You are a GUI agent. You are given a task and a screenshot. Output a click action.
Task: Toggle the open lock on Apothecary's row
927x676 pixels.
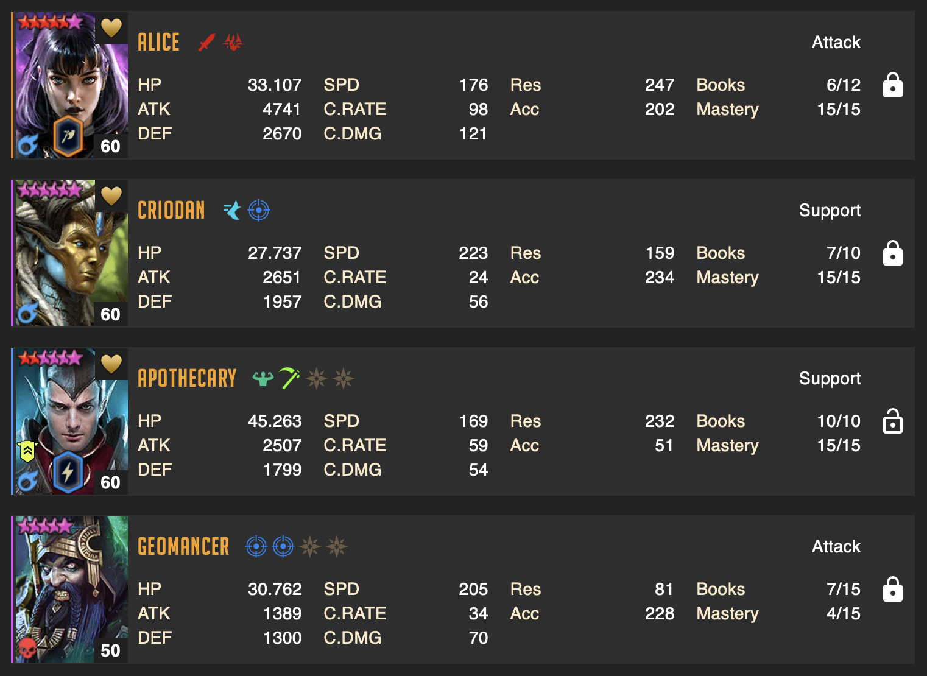[892, 421]
